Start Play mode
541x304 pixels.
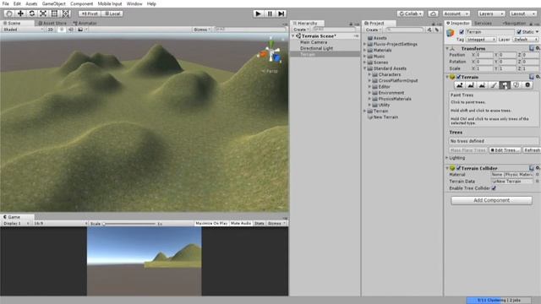[258, 14]
